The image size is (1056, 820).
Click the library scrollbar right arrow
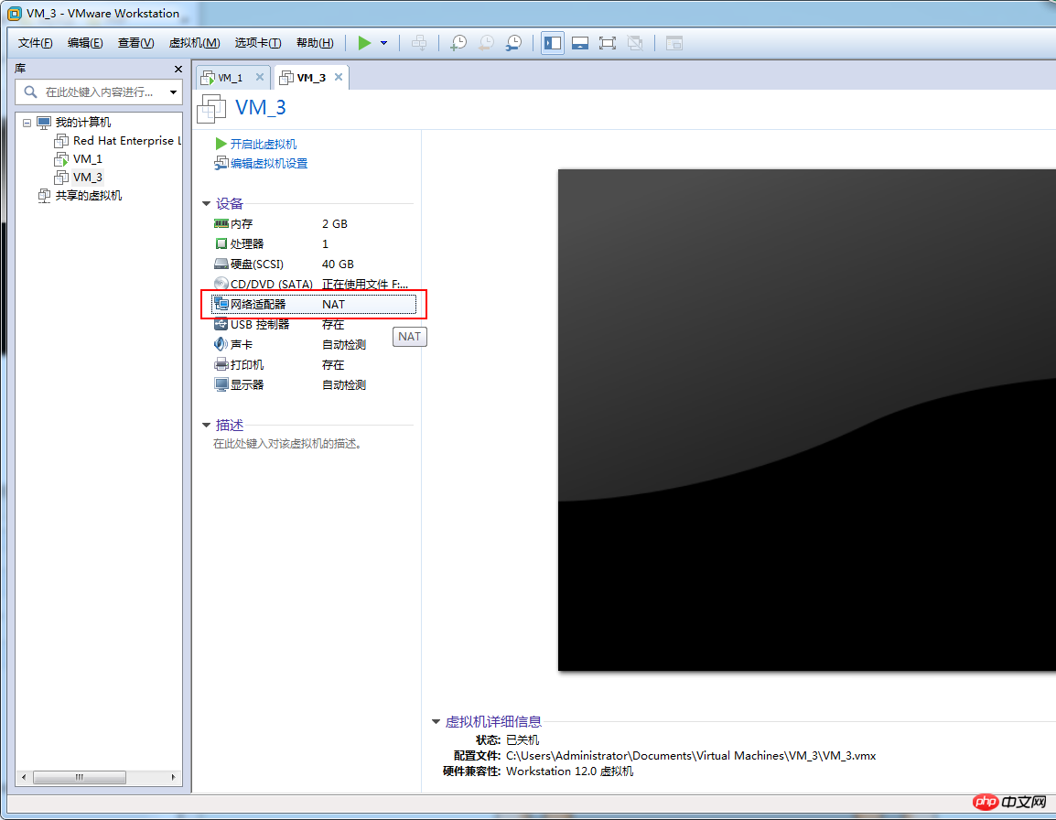click(173, 778)
